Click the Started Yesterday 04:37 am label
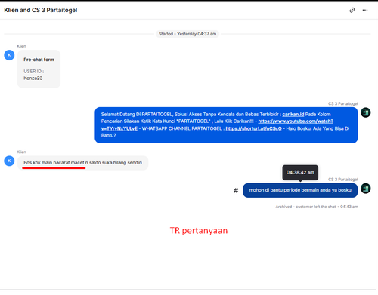 (187, 34)
